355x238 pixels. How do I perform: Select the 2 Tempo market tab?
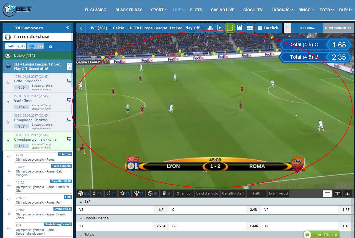coord(184,193)
